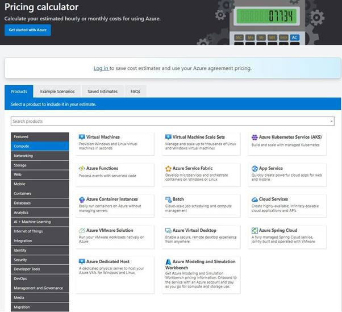Select the Internet of Things category
The width and height of the screenshot is (342, 312).
[x=40, y=231]
